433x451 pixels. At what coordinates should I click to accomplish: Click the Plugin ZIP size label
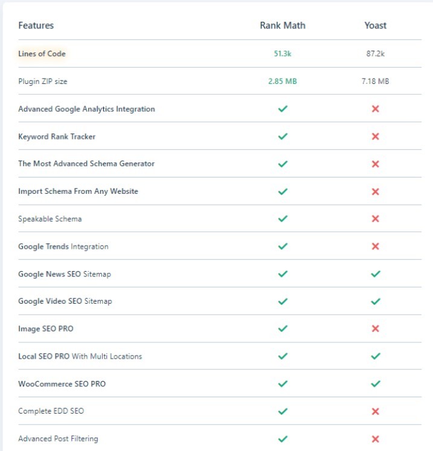[43, 82]
